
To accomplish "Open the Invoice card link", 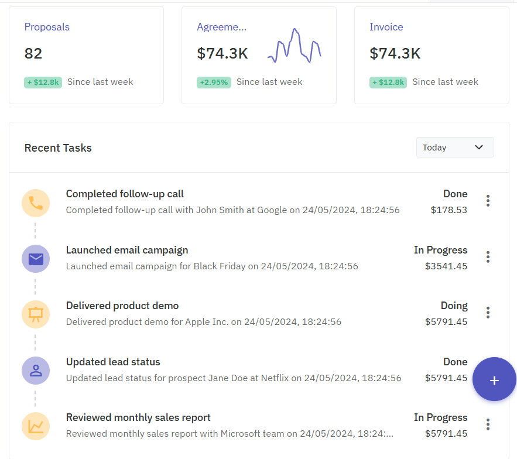I will [386, 27].
